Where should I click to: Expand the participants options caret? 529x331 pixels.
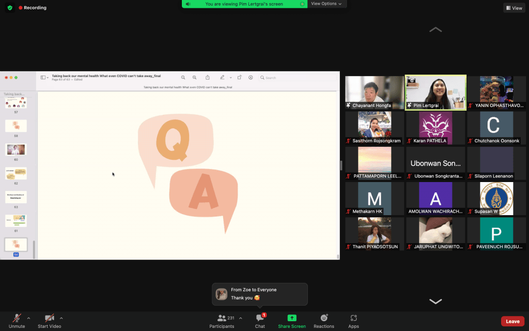pos(241,318)
